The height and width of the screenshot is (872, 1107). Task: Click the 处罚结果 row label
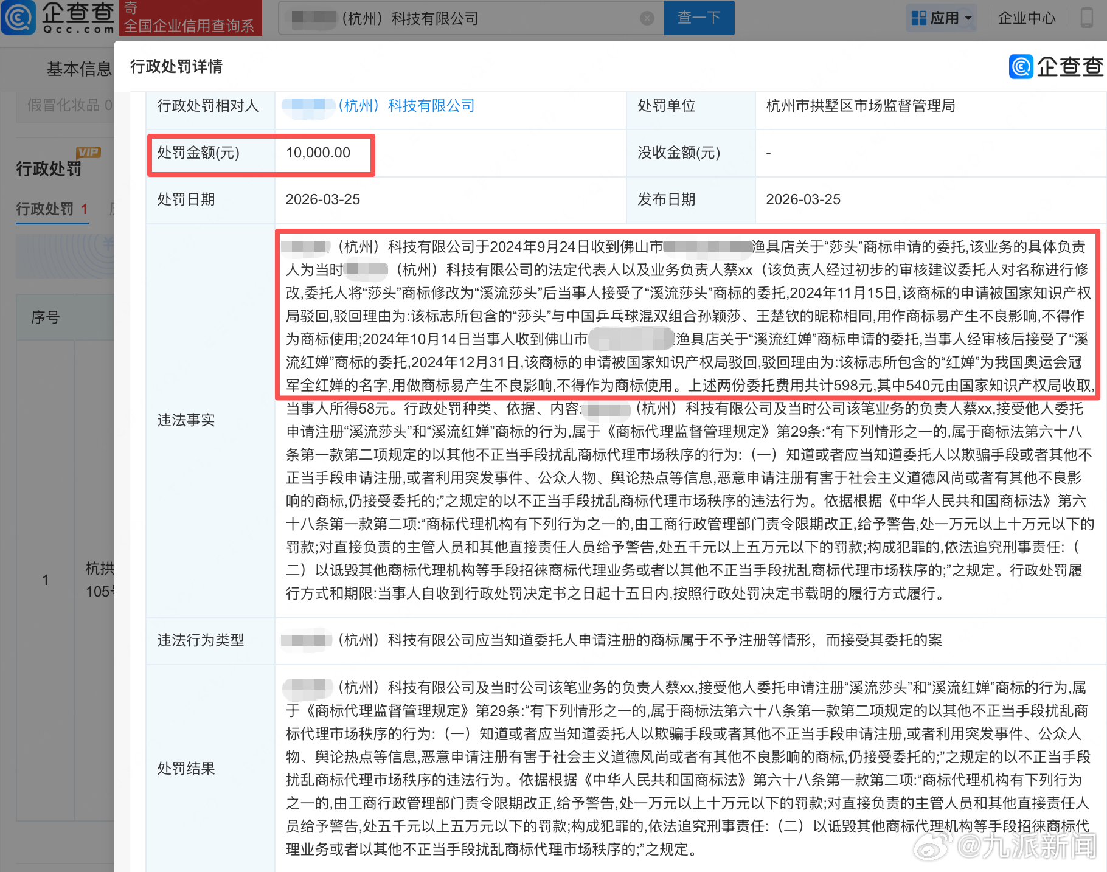(186, 769)
